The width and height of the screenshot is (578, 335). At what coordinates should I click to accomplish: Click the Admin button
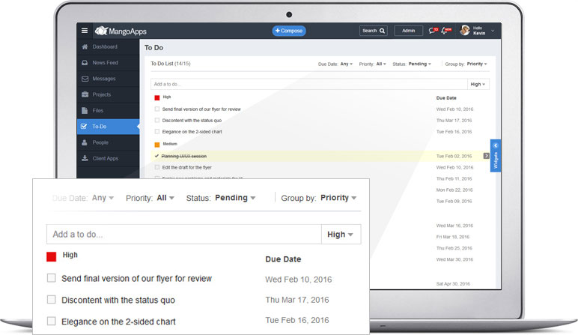tap(408, 31)
